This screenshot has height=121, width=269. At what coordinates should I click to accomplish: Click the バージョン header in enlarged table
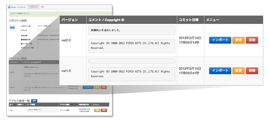tap(73, 20)
